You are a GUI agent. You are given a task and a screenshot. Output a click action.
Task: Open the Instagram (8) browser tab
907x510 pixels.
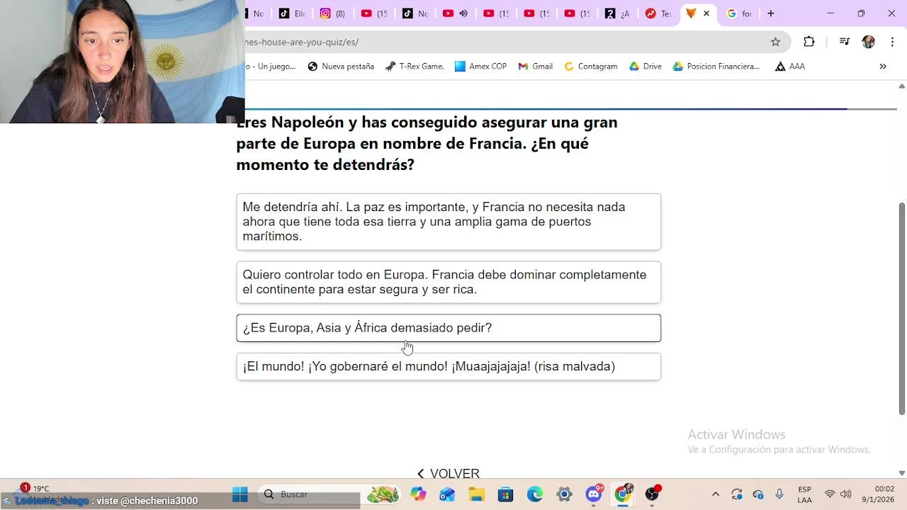pos(333,13)
